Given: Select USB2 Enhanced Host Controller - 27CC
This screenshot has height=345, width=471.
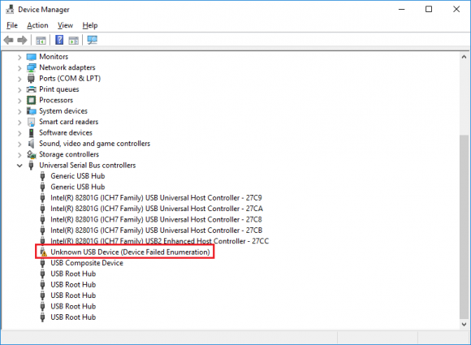Looking at the screenshot, I should (x=159, y=241).
